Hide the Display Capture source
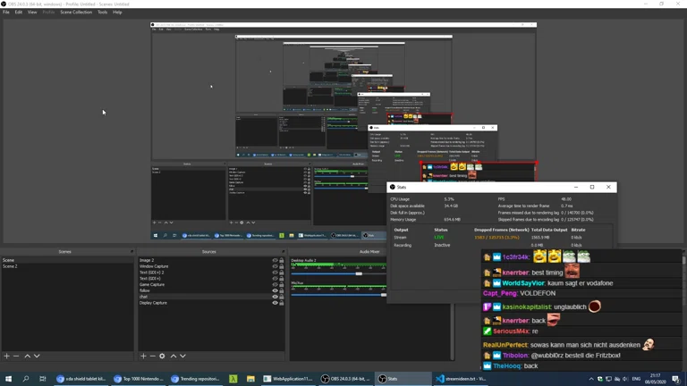The image size is (687, 386). (x=276, y=303)
